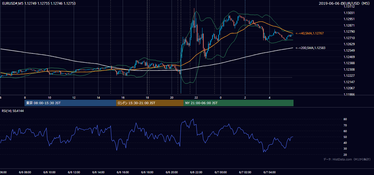Viewport: 374px width, 175px height.
Task: Click price axis value 1.12951
Action: [349, 19]
